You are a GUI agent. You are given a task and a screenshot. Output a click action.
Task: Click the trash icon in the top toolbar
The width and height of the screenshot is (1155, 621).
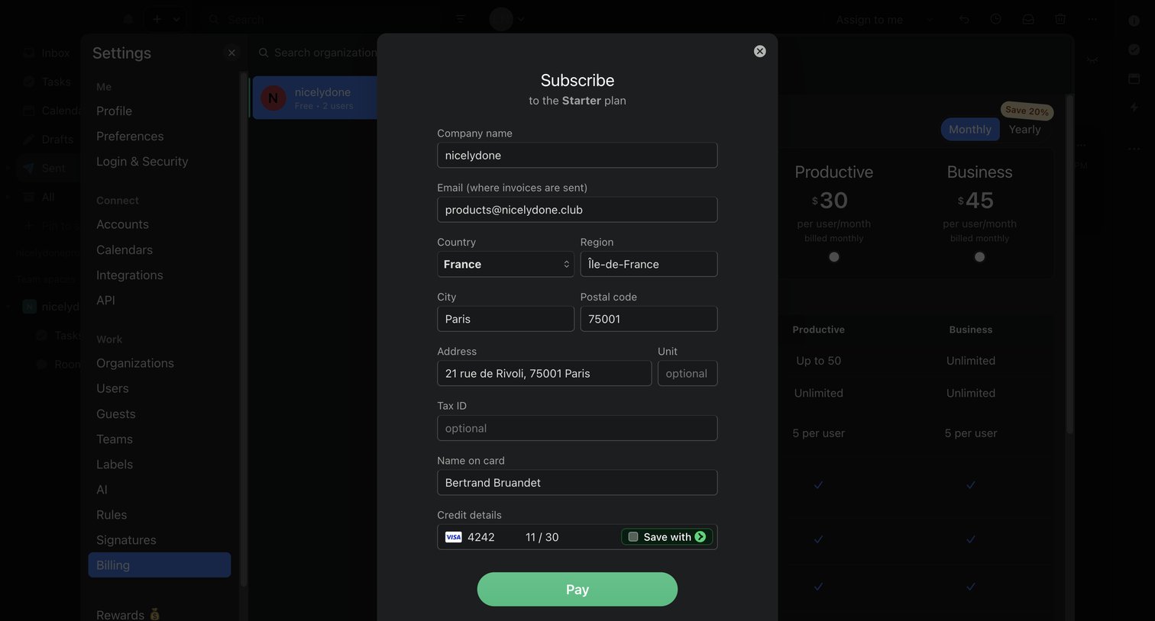1060,19
